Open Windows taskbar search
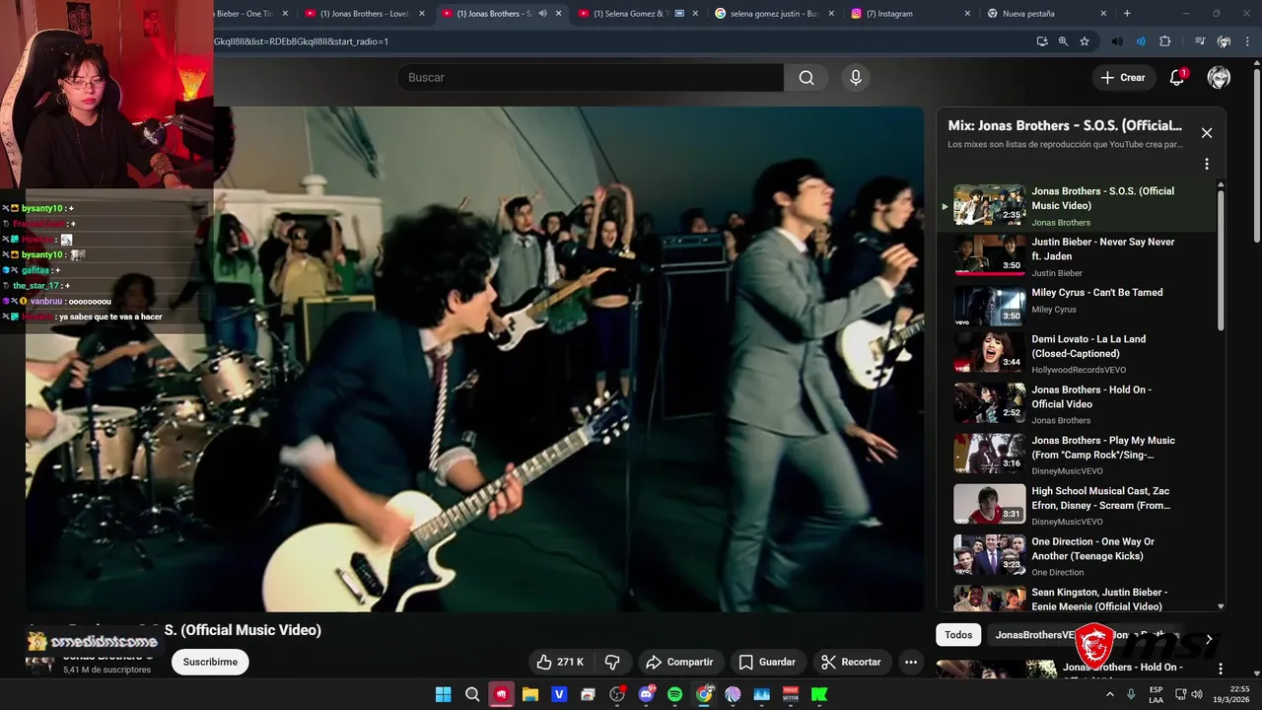 [472, 694]
